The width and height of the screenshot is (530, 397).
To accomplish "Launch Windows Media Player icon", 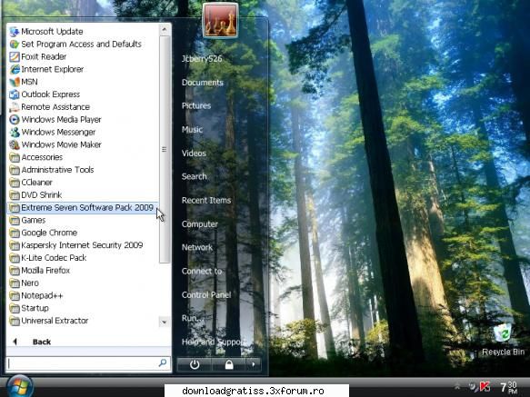I will click(15, 120).
